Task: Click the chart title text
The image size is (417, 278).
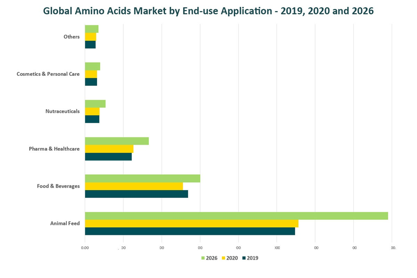Action: 208,11
